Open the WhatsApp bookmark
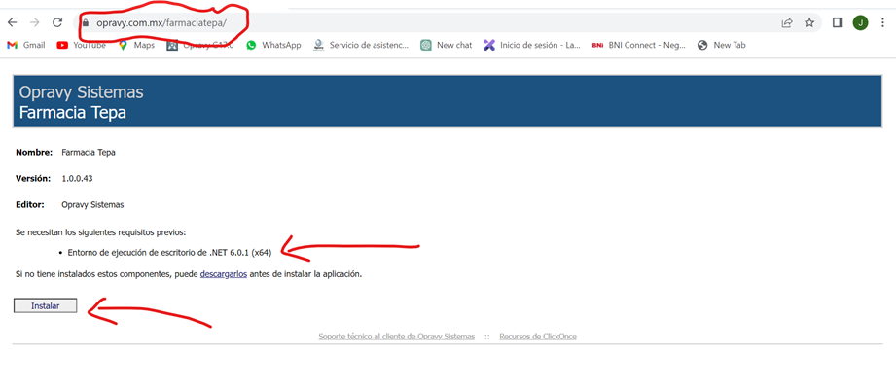Image resolution: width=896 pixels, height=391 pixels. (x=273, y=45)
